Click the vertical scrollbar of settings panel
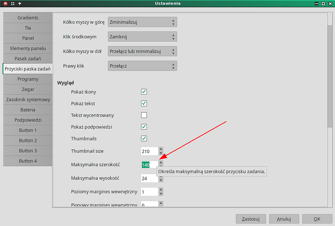Viewport: 335px width, 226px height. (x=330, y=58)
